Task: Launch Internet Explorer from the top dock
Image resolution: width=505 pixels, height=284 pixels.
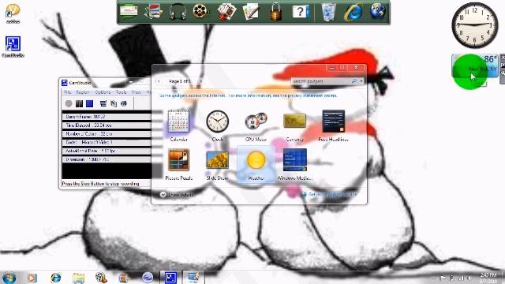Action: point(353,13)
